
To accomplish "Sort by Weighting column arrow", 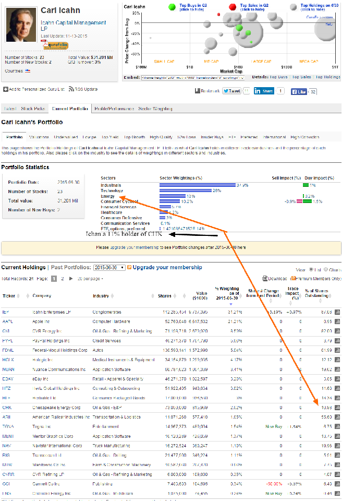I will (231, 304).
